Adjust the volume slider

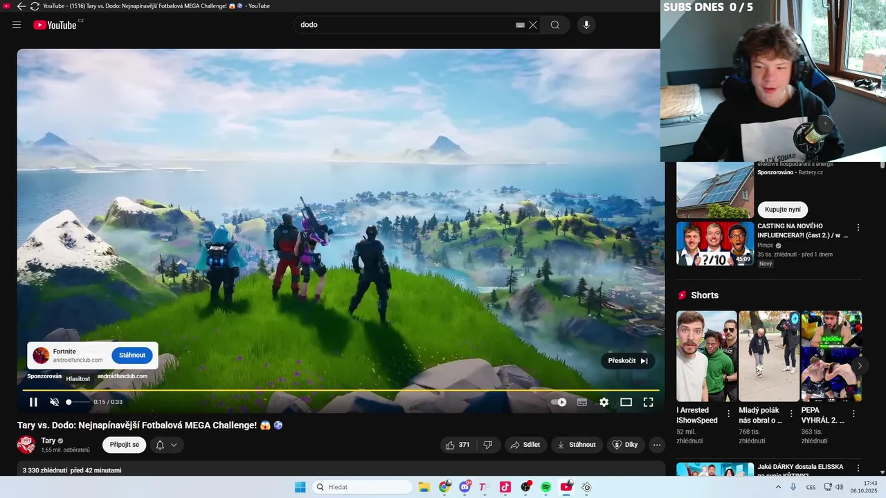point(78,402)
